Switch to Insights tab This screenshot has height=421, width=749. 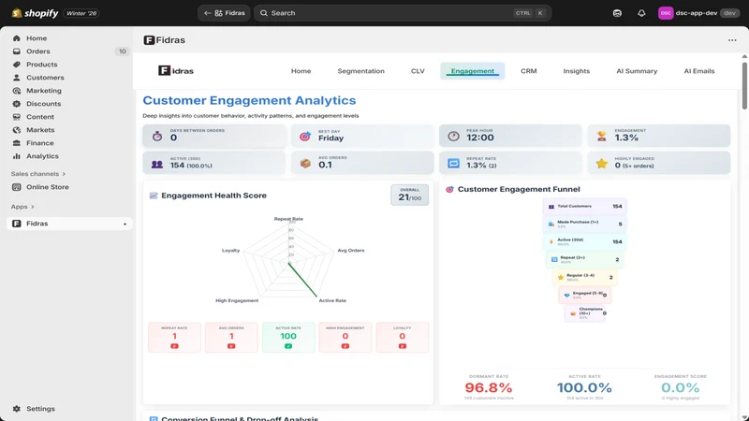(576, 71)
